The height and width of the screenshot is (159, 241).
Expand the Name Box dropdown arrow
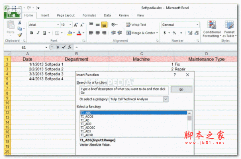pos(46,47)
